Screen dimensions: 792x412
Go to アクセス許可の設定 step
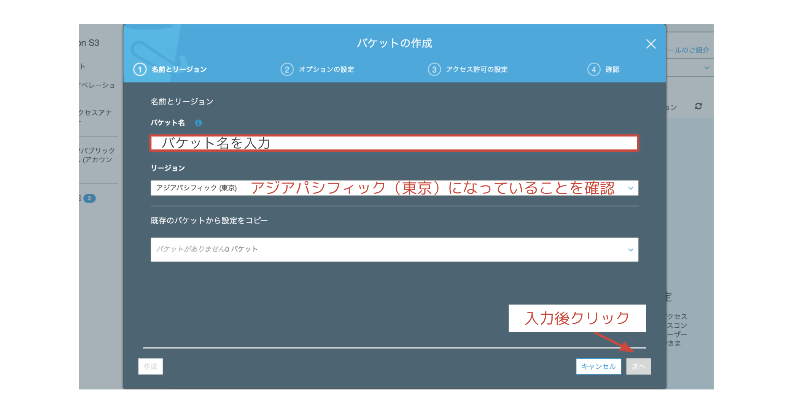477,70
